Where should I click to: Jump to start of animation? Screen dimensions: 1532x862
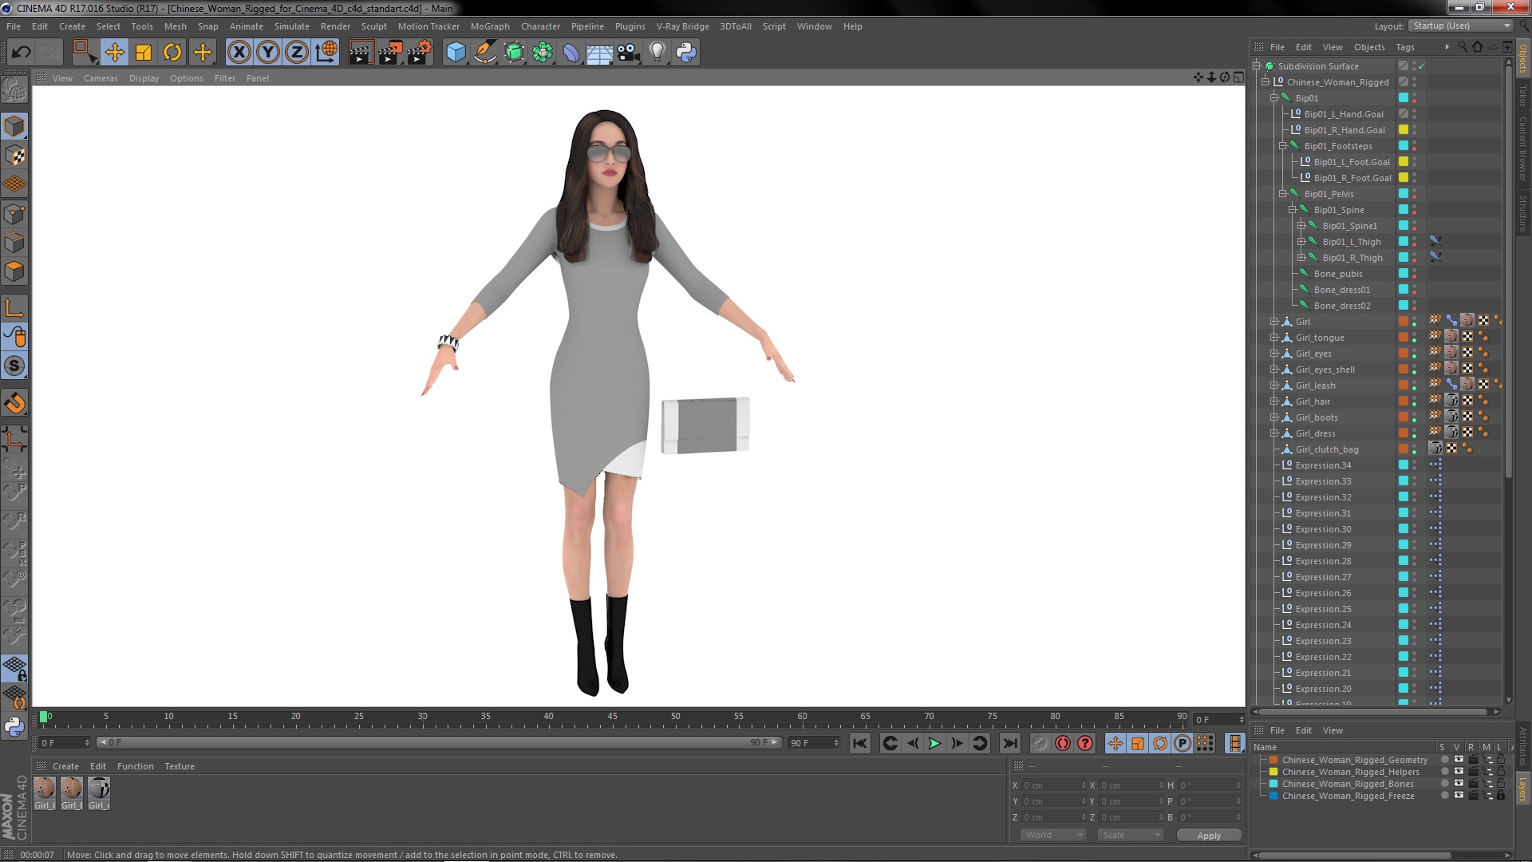click(859, 743)
